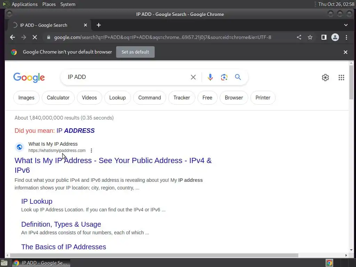The image size is (356, 267).
Task: Open result options next to whatismyipaddress.com
Action: tap(91, 151)
